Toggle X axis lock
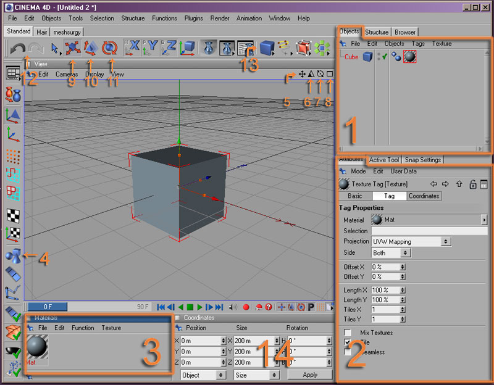494x385 pixels. pyautogui.click(x=132, y=48)
